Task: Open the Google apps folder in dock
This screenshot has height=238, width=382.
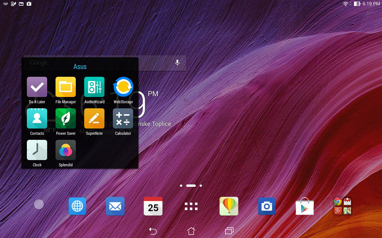Action: [x=343, y=206]
